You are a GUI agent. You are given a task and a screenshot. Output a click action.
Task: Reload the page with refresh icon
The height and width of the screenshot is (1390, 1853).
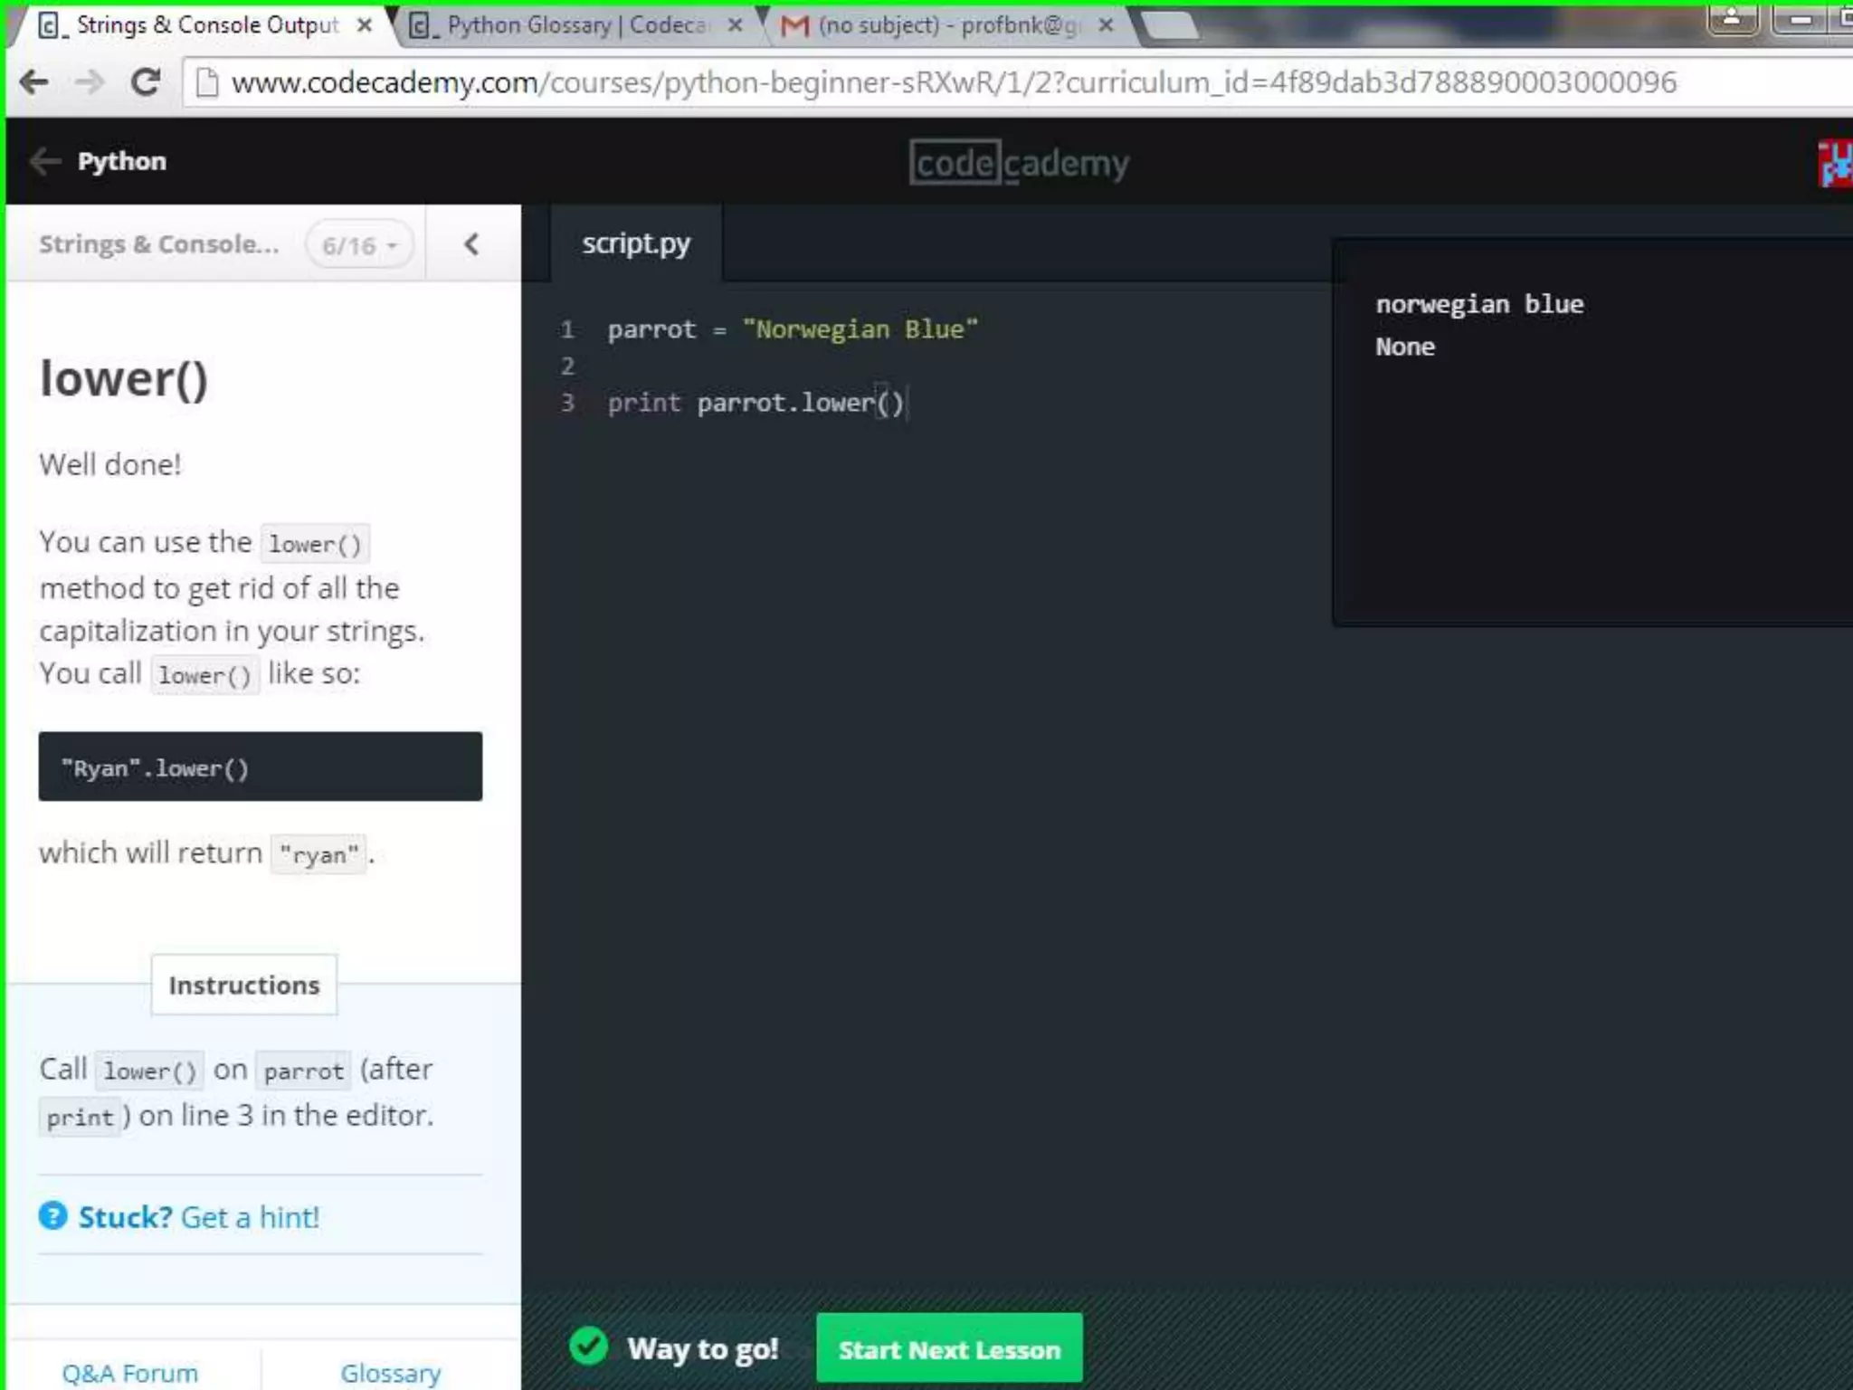145,82
